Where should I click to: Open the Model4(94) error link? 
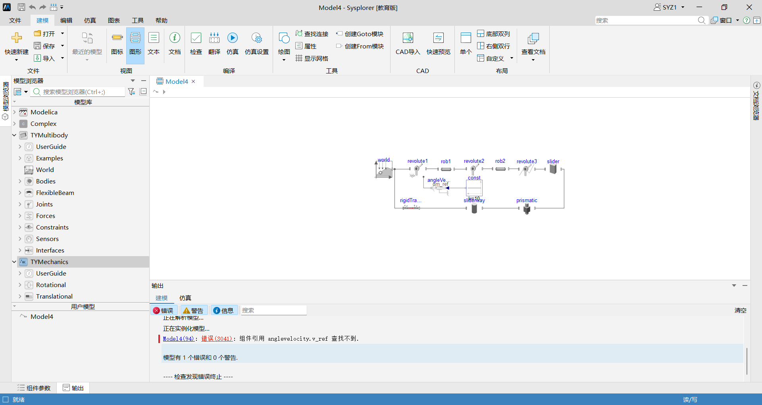click(x=179, y=339)
